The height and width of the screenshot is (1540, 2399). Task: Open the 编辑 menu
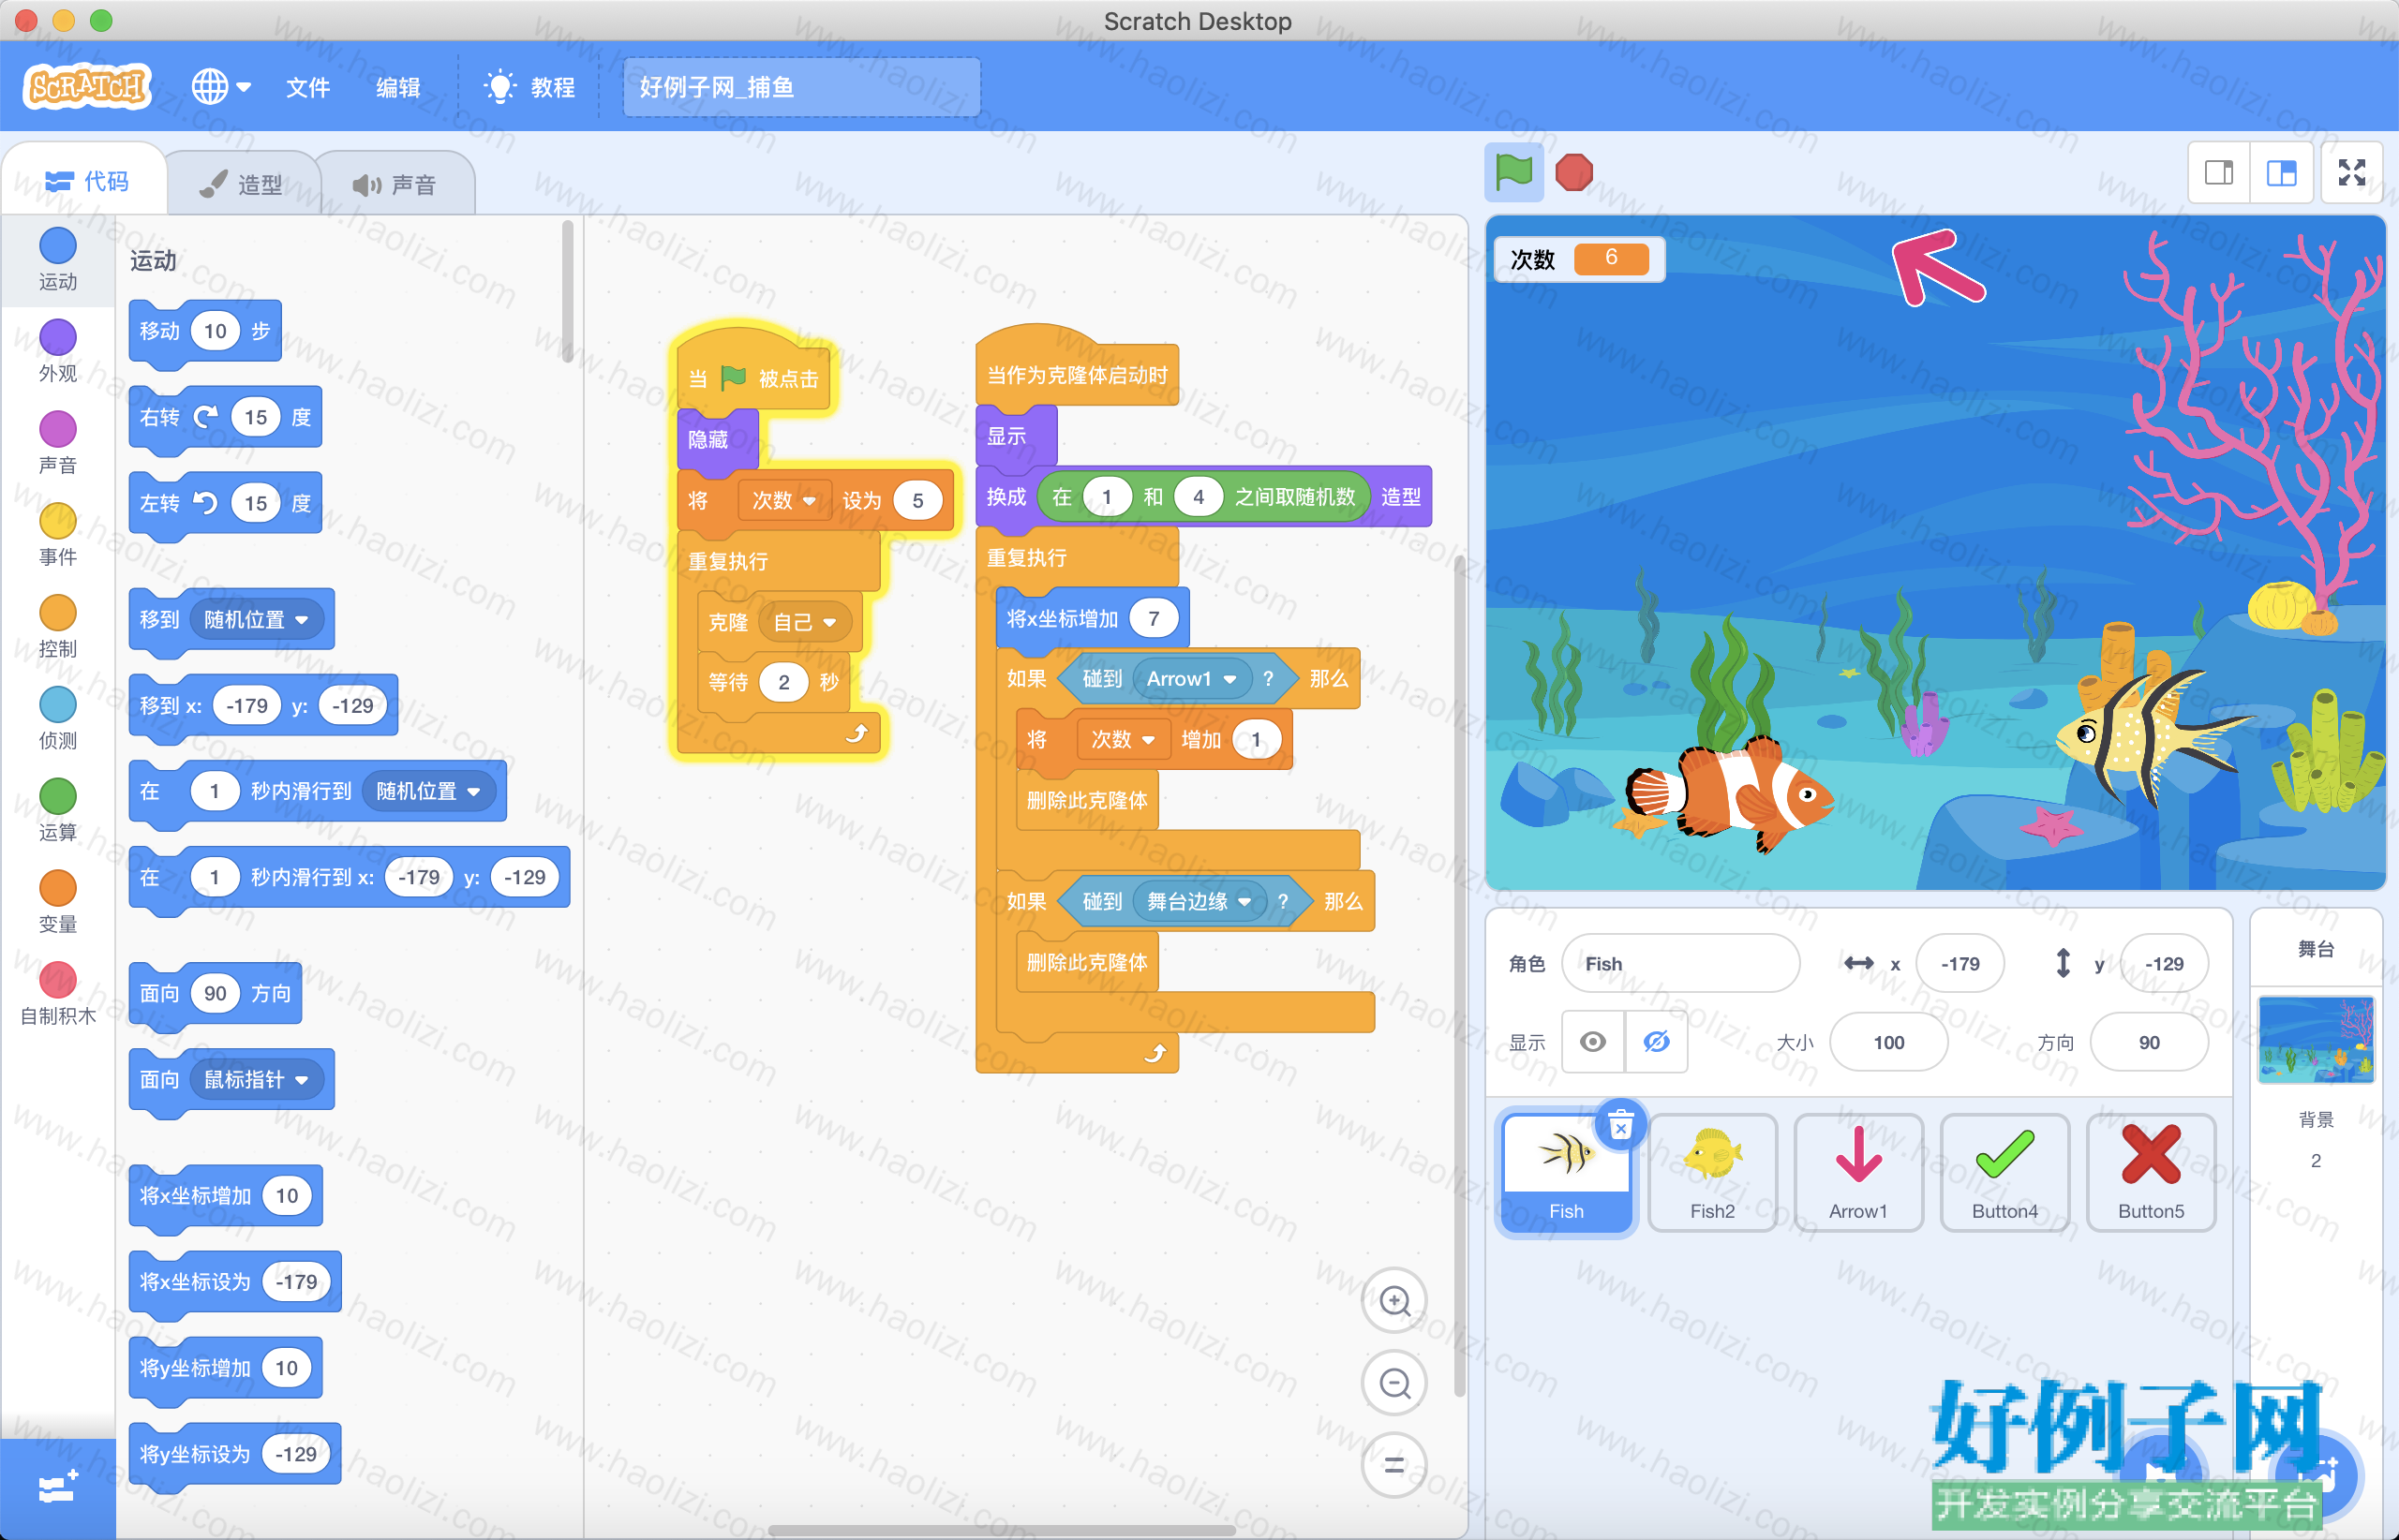pos(398,87)
